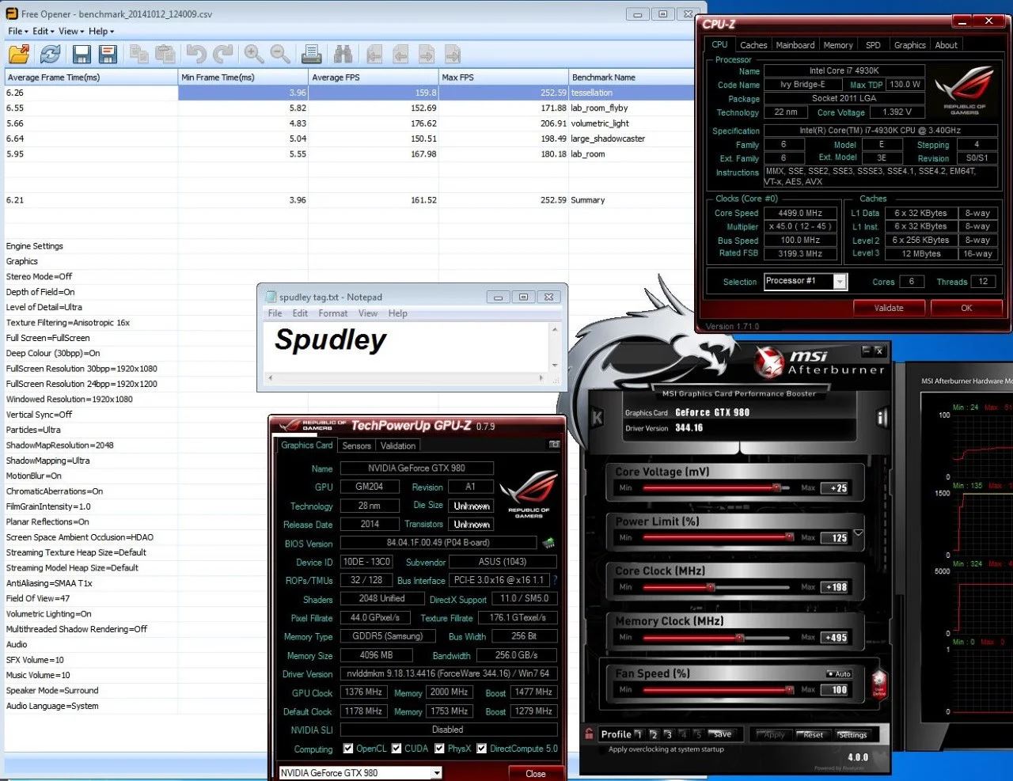Image resolution: width=1013 pixels, height=781 pixels.
Task: Open the Edit menu in Free Opener
Action: (44, 32)
